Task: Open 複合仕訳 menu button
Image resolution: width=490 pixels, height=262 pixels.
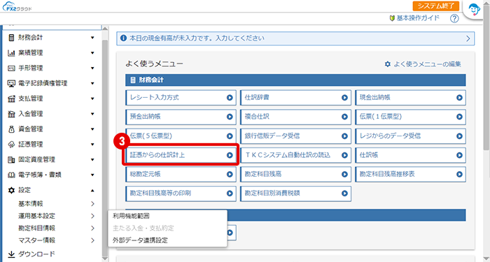Action: pos(295,117)
